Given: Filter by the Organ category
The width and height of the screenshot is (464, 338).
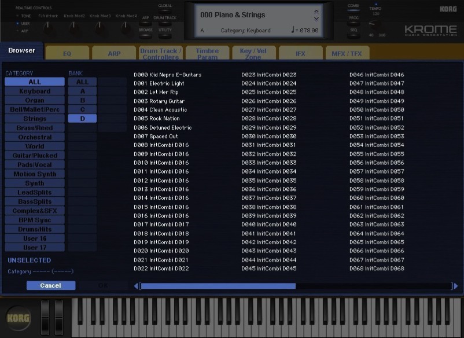Looking at the screenshot, I should pyautogui.click(x=35, y=100).
